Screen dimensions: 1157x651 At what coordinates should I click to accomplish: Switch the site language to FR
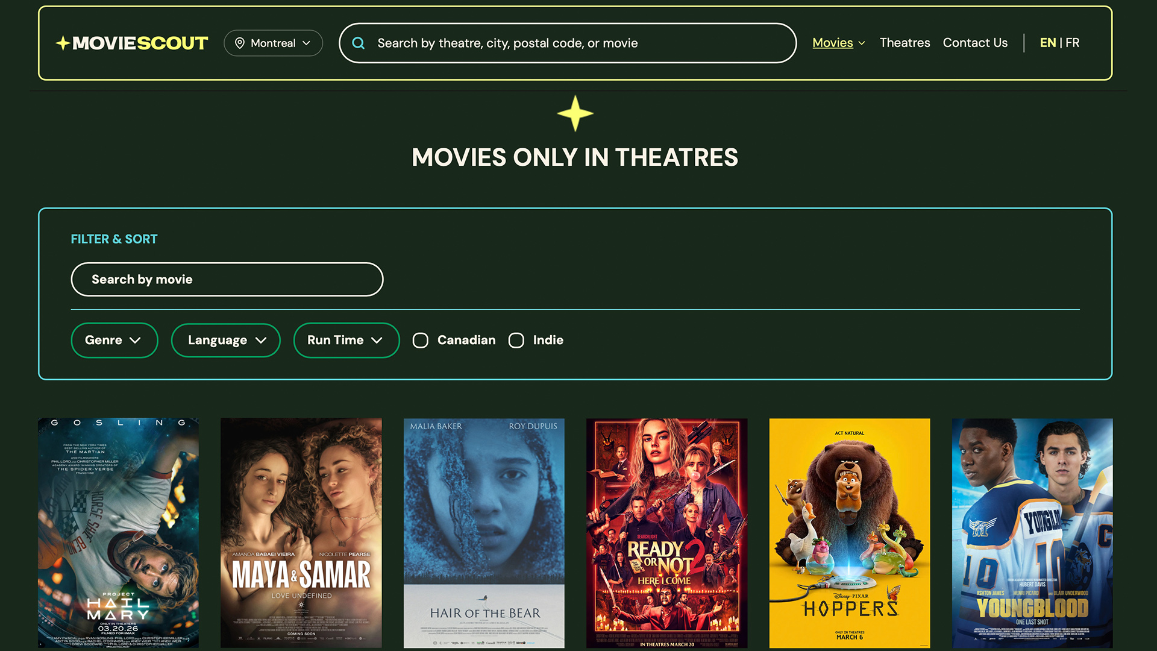1073,43
